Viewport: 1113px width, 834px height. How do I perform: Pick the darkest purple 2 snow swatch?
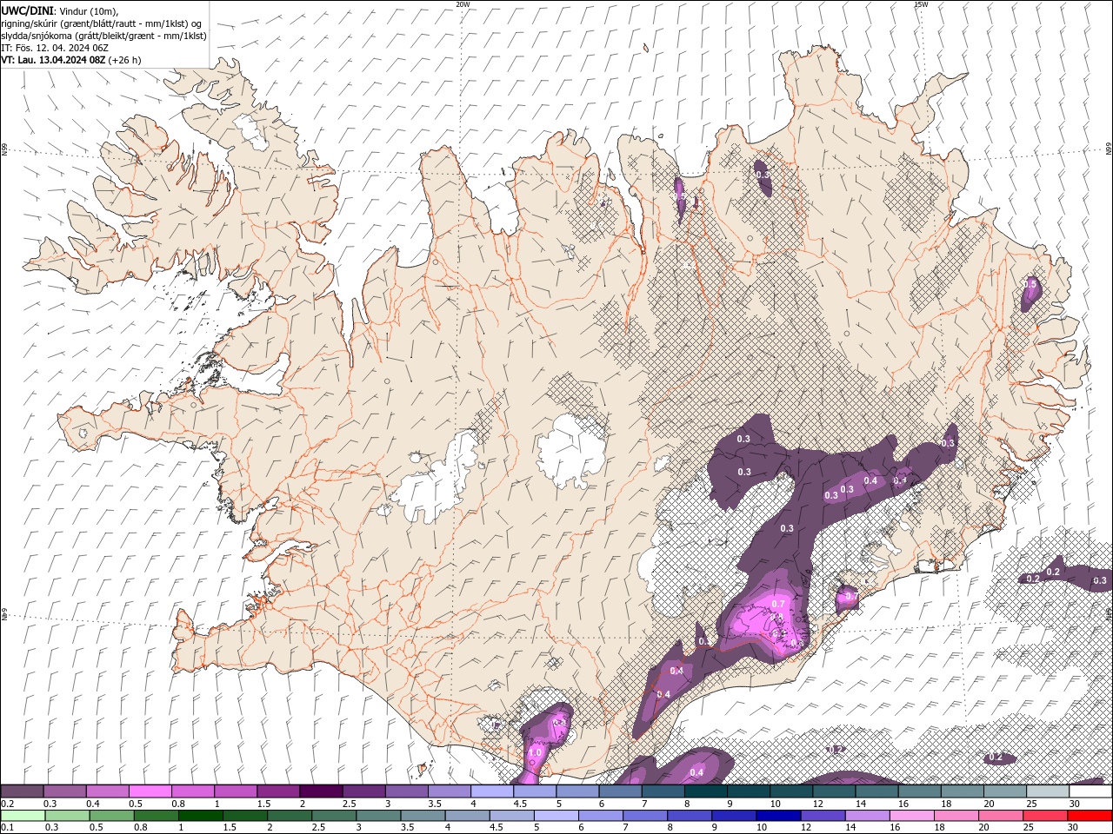tap(321, 791)
